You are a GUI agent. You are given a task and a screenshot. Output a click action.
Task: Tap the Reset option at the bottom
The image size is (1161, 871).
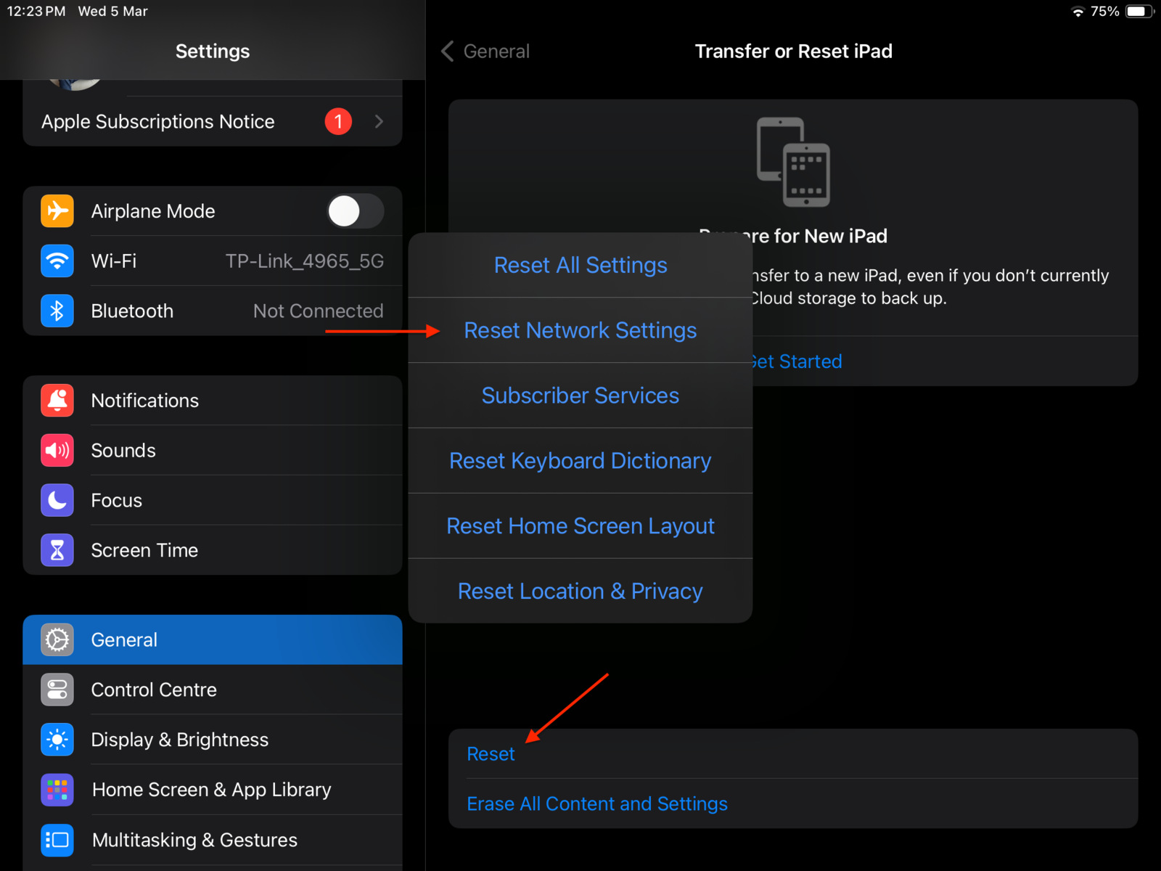(491, 753)
